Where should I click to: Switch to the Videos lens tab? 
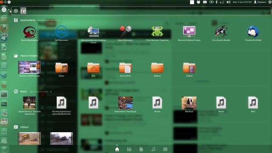(x=165, y=149)
